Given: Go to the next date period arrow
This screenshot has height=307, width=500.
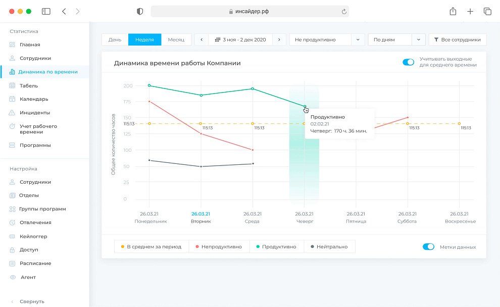Looking at the screenshot, I should [x=280, y=39].
